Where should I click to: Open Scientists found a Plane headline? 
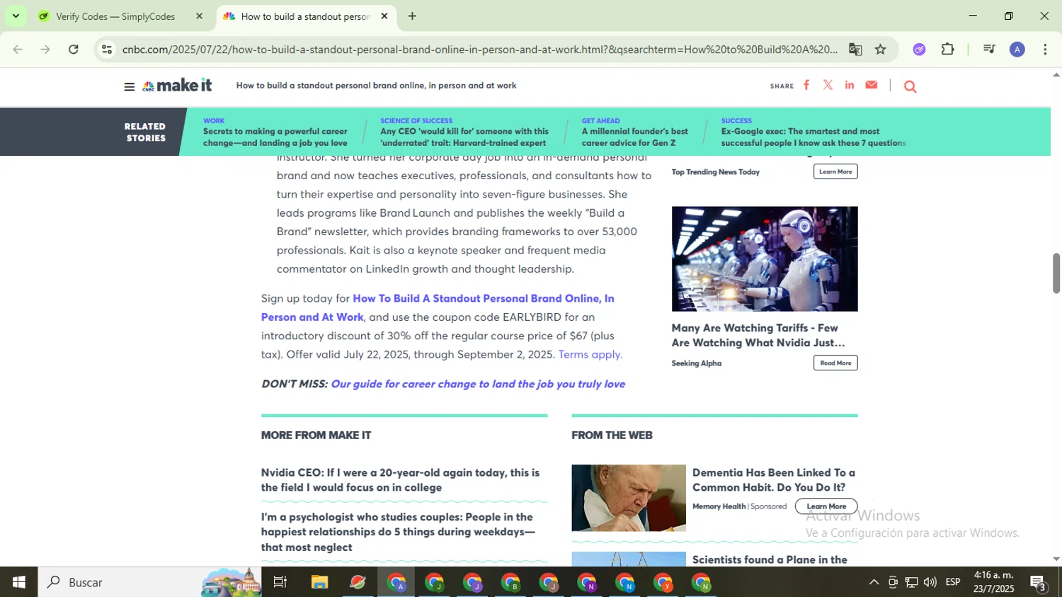tap(770, 559)
